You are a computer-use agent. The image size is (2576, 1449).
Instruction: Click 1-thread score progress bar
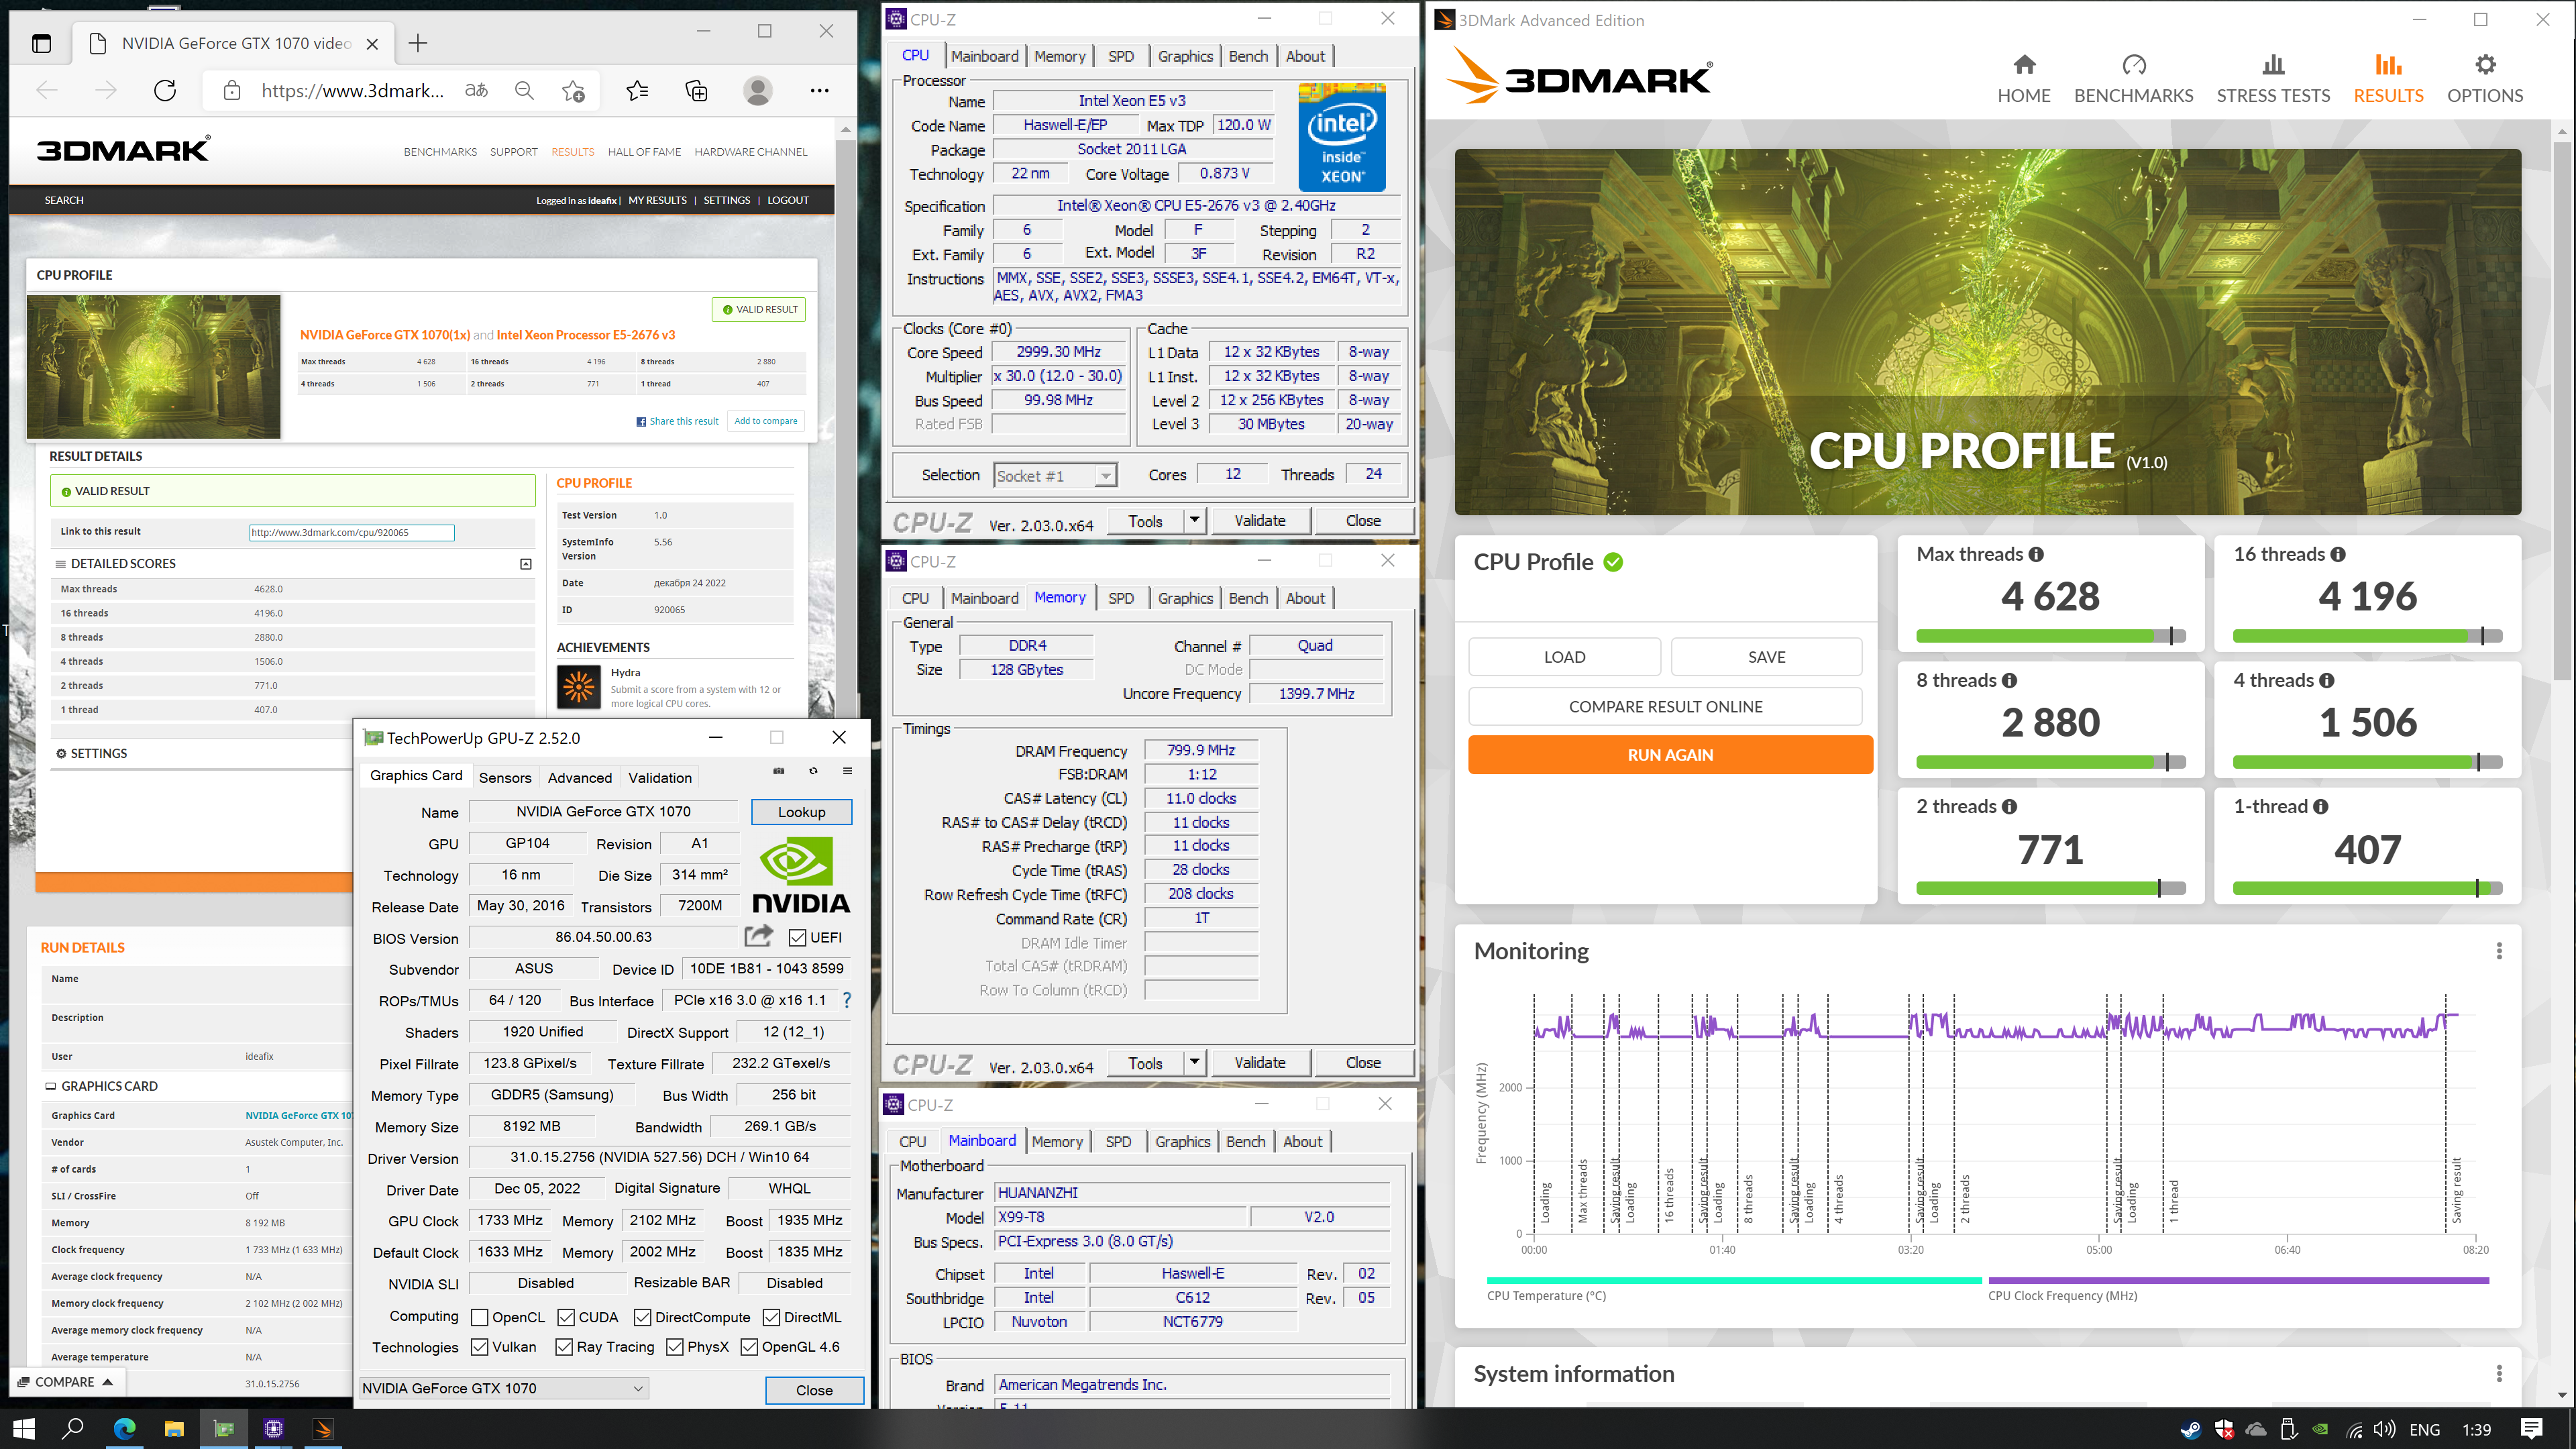click(2367, 888)
